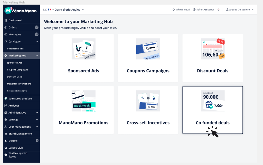Viewport: 263px width, 165px height.
Task: Open the Black Week promotions illustration
Action: (x=83, y=101)
